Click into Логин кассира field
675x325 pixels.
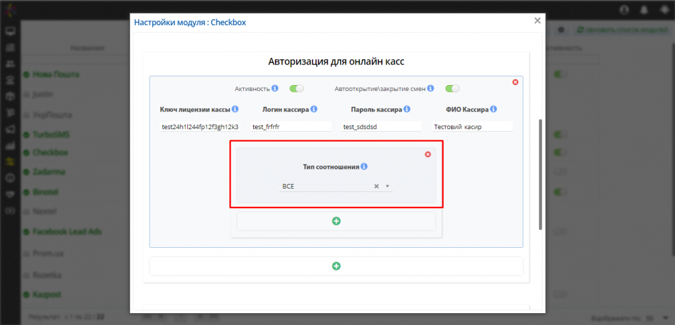coord(291,127)
